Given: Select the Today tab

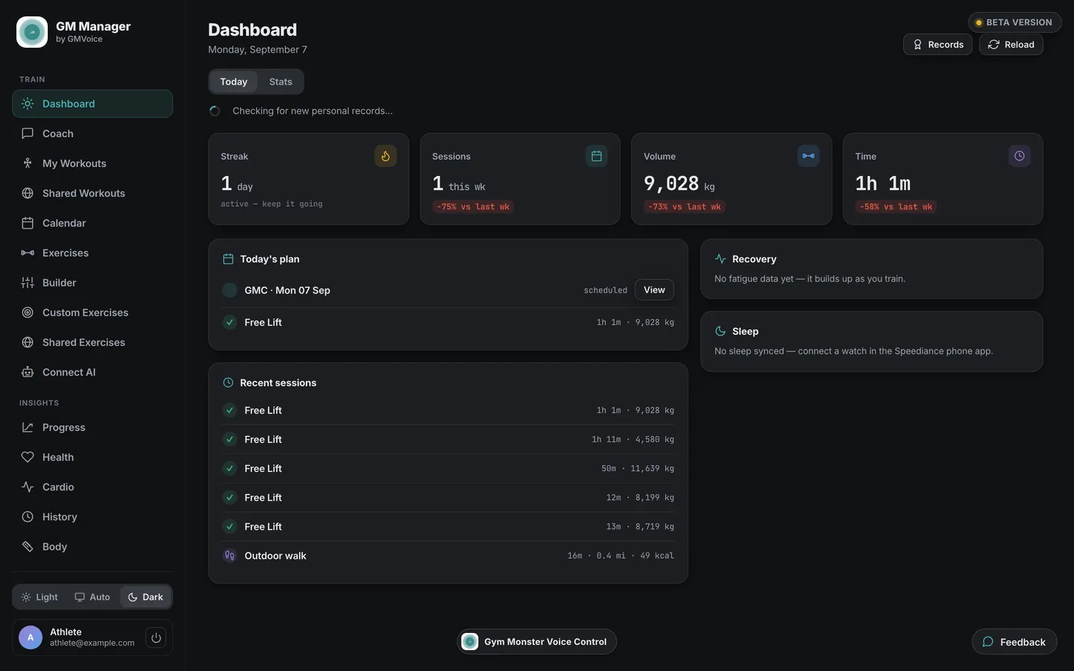Looking at the screenshot, I should [233, 82].
